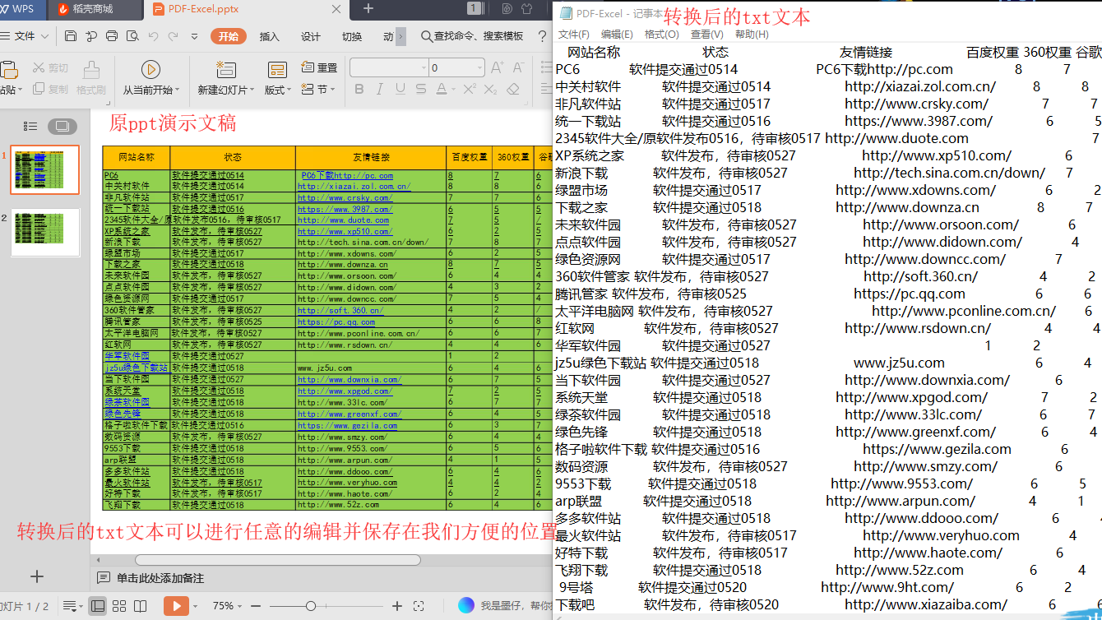1102x620 pixels.
Task: Open the 插入 ribbon tab
Action: pyautogui.click(x=269, y=36)
